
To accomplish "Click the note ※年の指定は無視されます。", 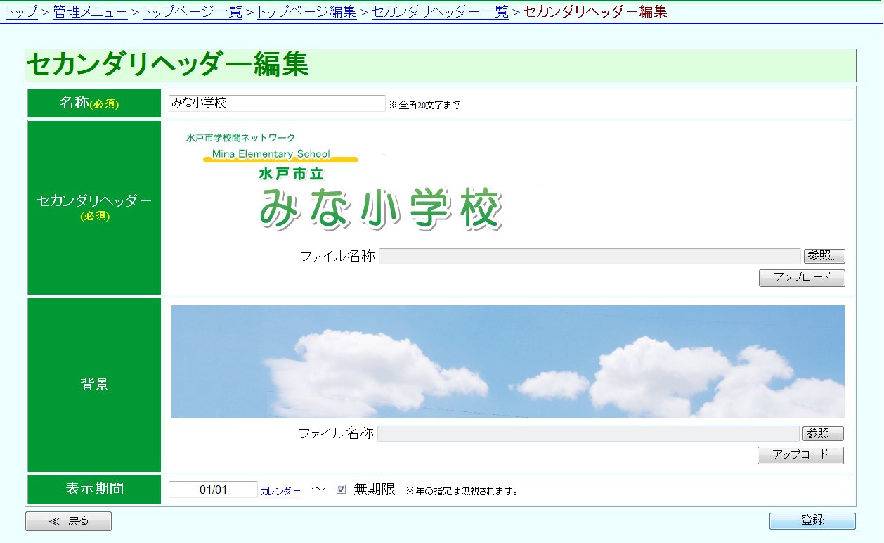I will [x=462, y=491].
